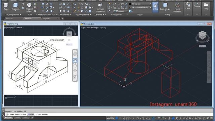Expand the Сечение panel

(x=99, y=14)
